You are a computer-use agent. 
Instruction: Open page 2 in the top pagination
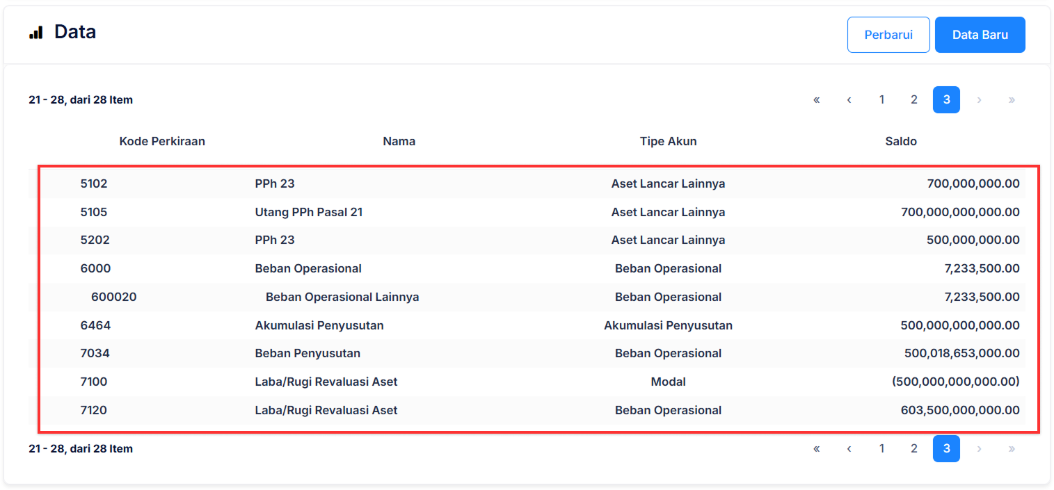point(913,99)
